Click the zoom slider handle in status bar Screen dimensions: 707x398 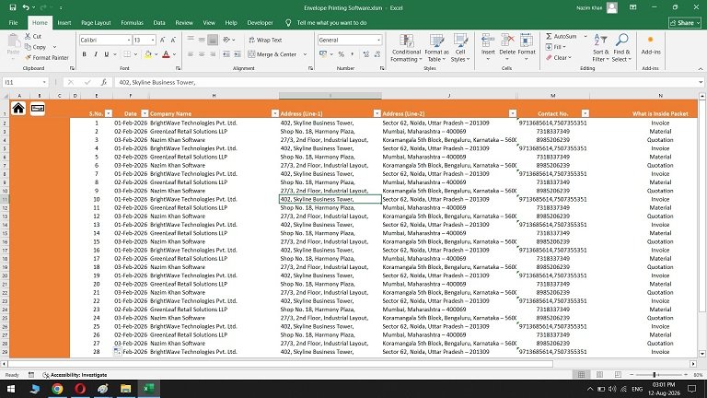coord(655,375)
